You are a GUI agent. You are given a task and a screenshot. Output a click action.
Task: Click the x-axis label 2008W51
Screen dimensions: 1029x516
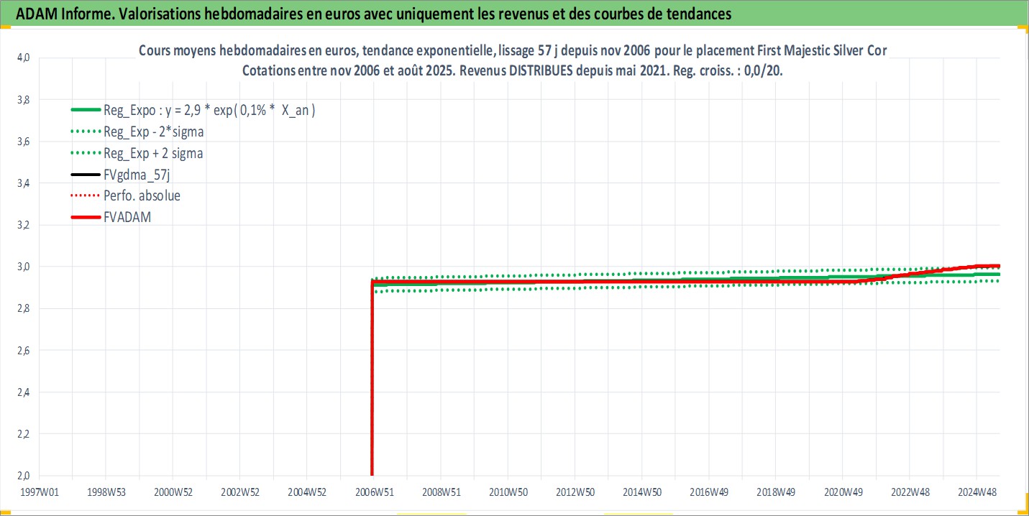(x=441, y=492)
